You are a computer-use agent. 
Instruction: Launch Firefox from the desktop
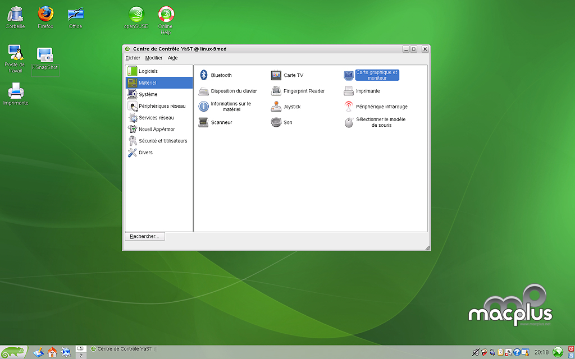(x=45, y=17)
